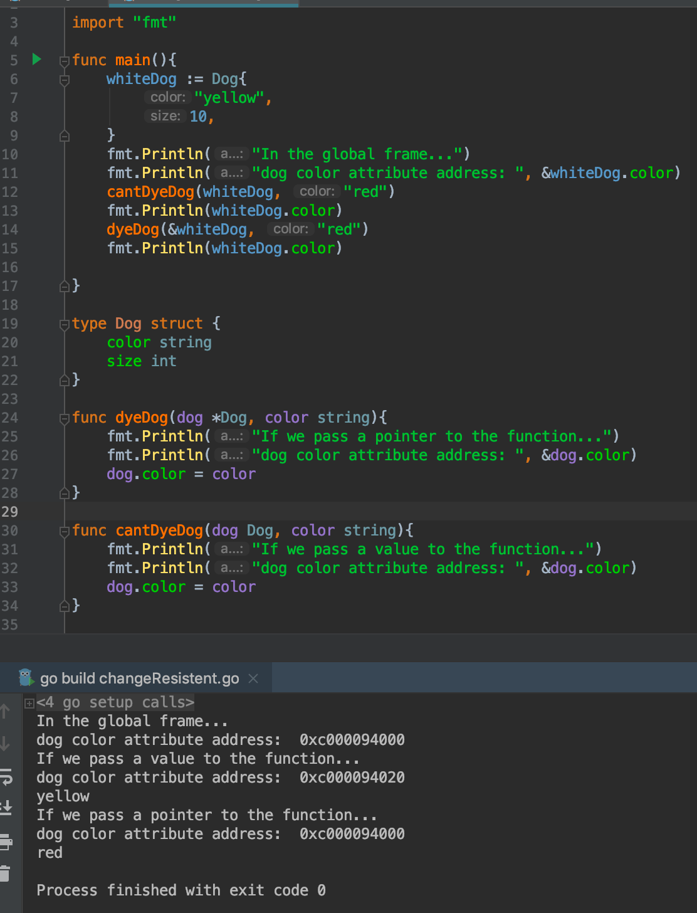Place caret on the dog.color assignment

click(x=181, y=474)
